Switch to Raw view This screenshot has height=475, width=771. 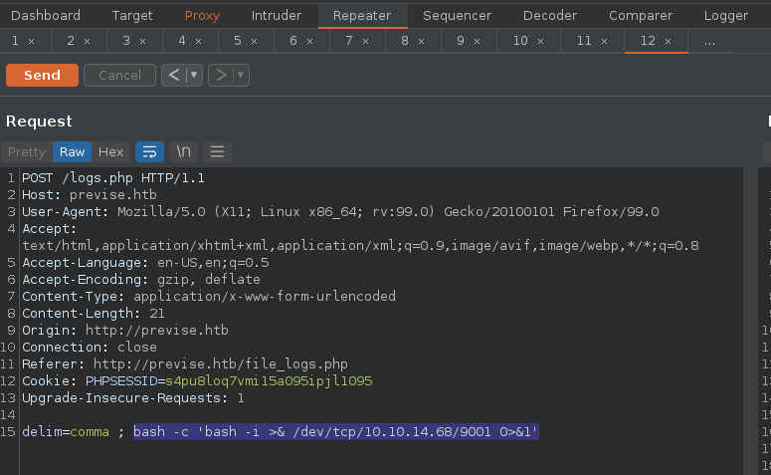click(x=73, y=152)
